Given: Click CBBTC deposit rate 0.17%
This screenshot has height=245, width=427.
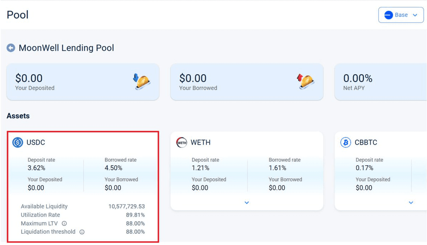Looking at the screenshot, I should (365, 168).
